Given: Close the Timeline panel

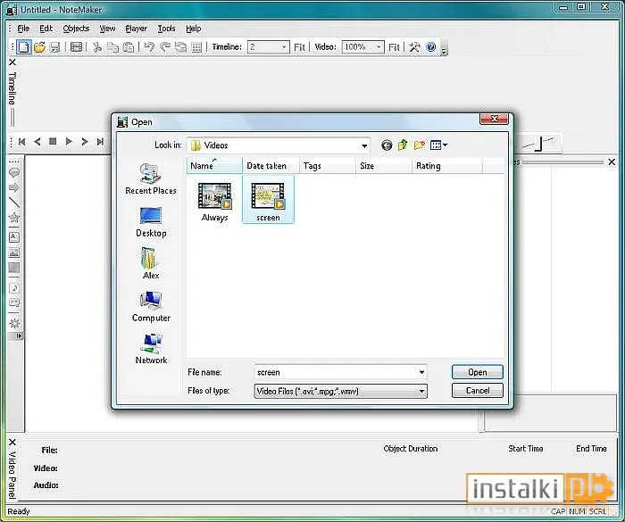Looking at the screenshot, I should pyautogui.click(x=12, y=62).
